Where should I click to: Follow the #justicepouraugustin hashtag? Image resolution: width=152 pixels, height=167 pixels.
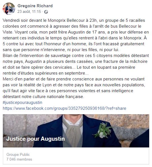[22, 102]
